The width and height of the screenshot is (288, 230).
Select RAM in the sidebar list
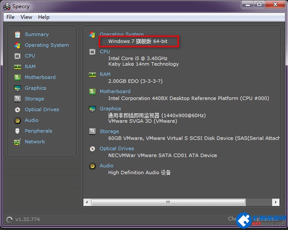(x=30, y=67)
